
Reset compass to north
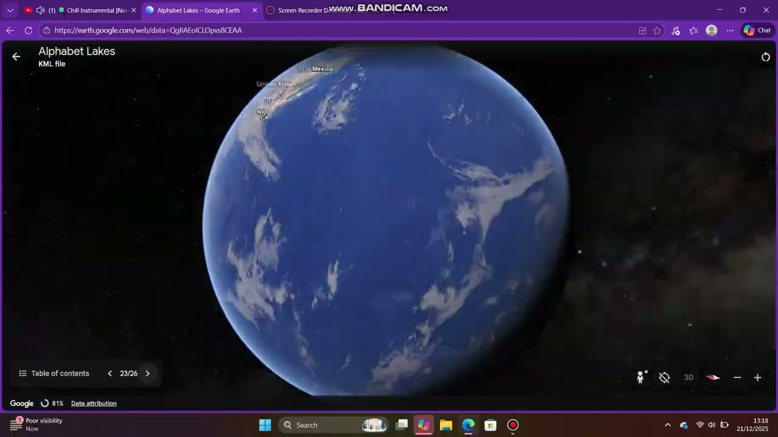click(713, 378)
